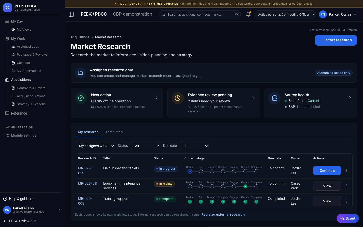This screenshot has width=363, height=227.
Task: Click the My Work clipboard icon
Action: point(7,39)
